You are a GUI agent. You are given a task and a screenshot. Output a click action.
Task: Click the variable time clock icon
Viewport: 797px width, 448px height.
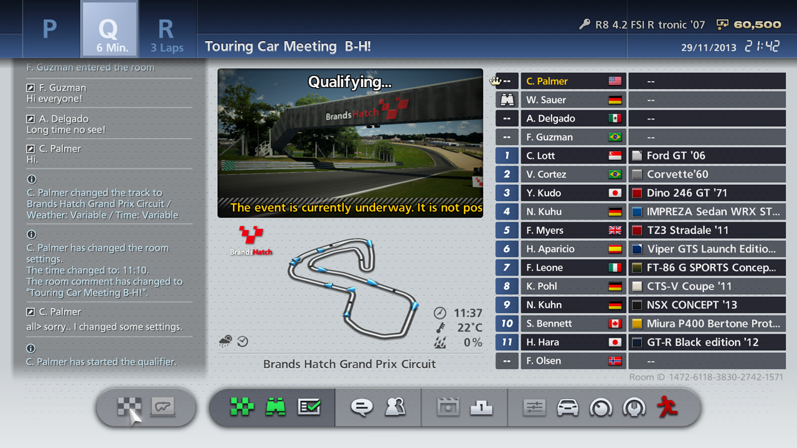[x=242, y=341]
